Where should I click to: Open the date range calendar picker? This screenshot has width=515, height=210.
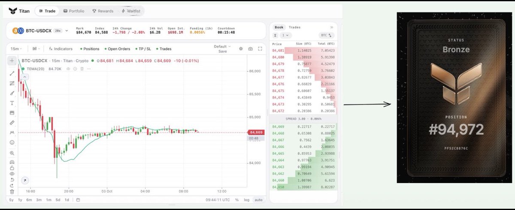point(78,200)
